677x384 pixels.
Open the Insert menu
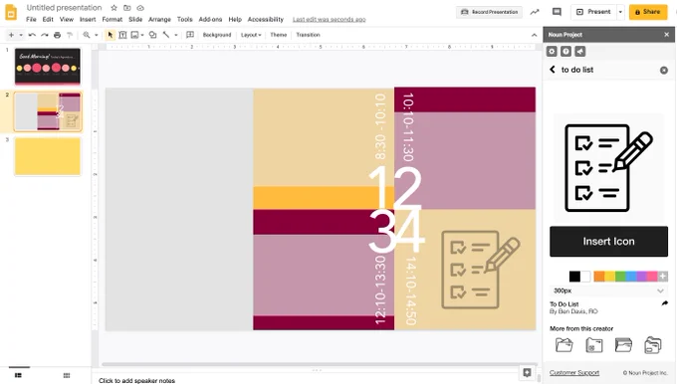[88, 20]
